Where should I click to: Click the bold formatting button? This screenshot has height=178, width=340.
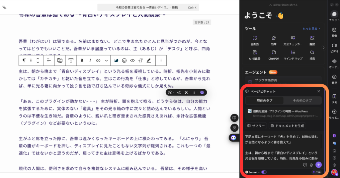[x=82, y=61]
